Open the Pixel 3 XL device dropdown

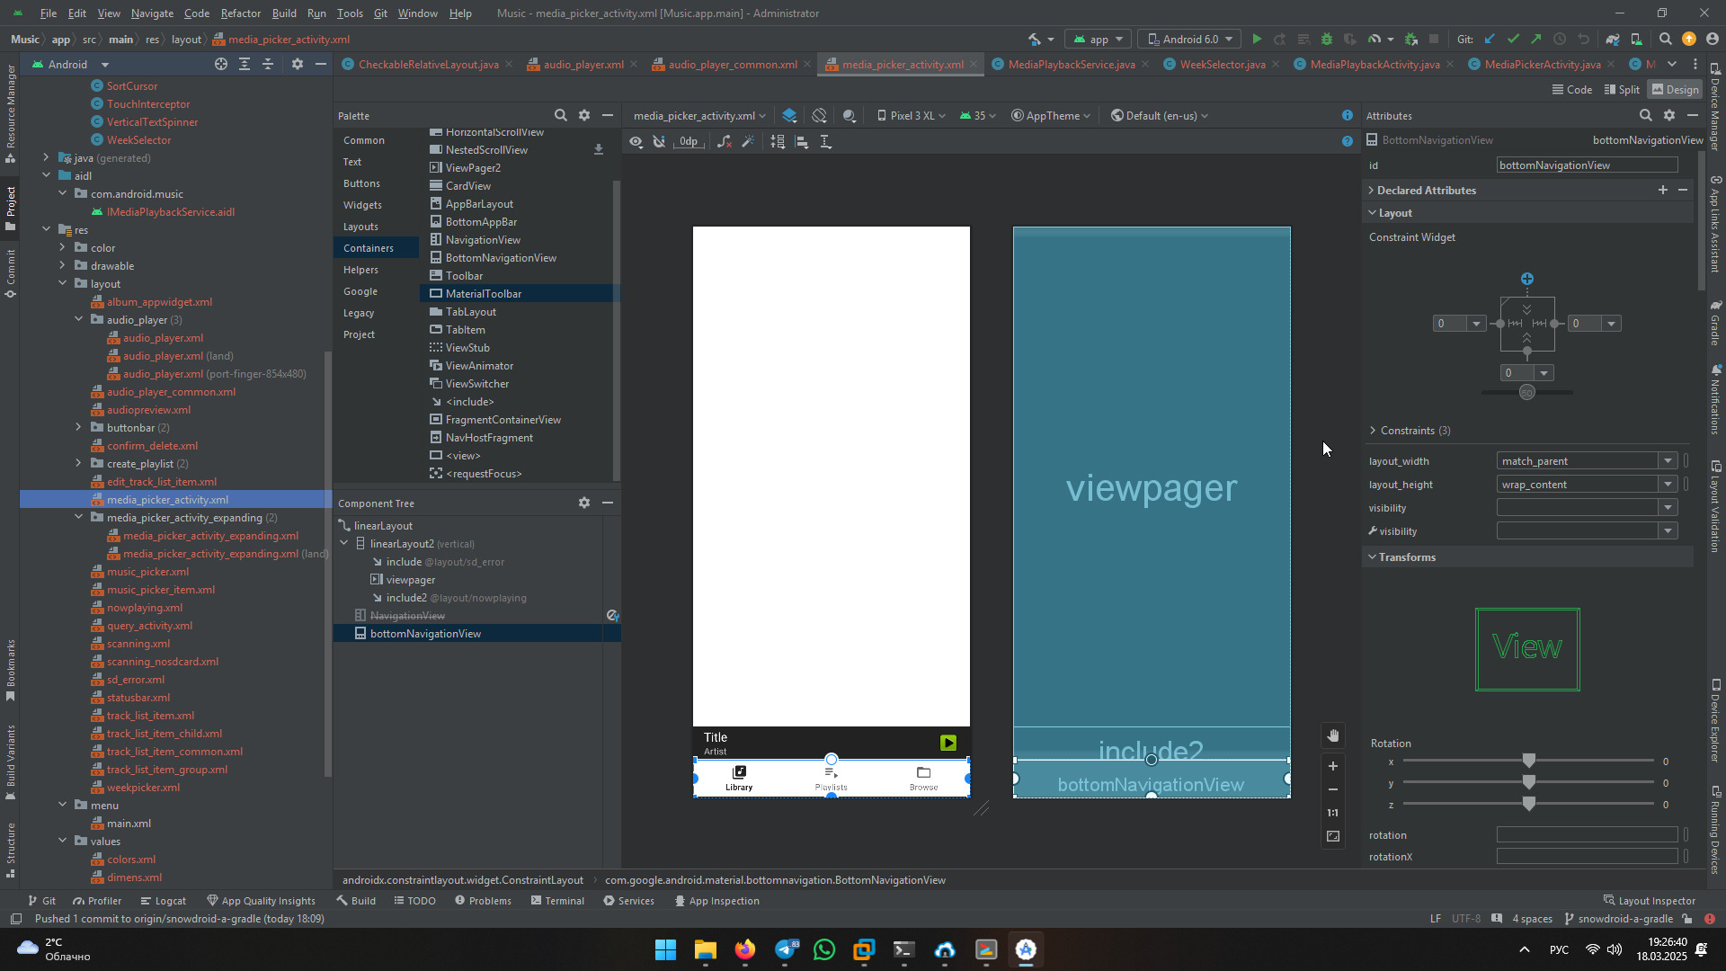pos(912,116)
